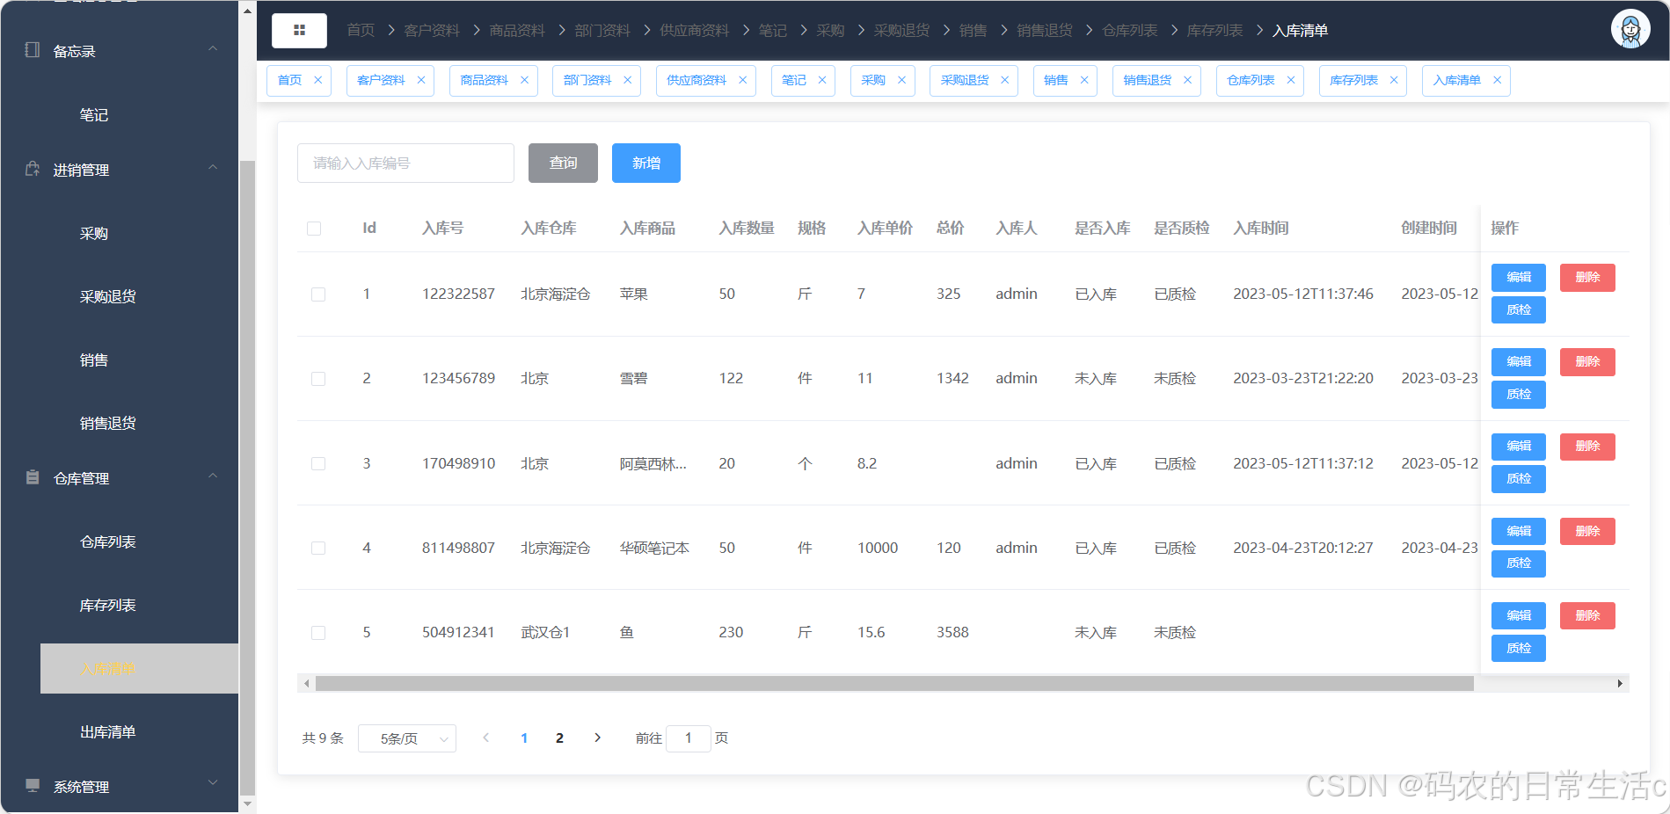The image size is (1670, 814).
Task: Check the row checkbox for 苹果 entry
Action: point(317,294)
